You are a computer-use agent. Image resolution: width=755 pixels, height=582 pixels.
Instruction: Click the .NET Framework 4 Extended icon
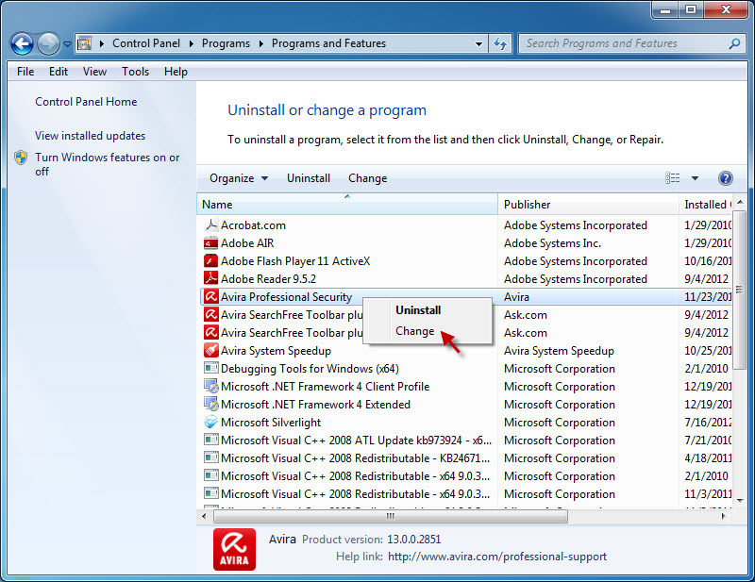click(210, 404)
